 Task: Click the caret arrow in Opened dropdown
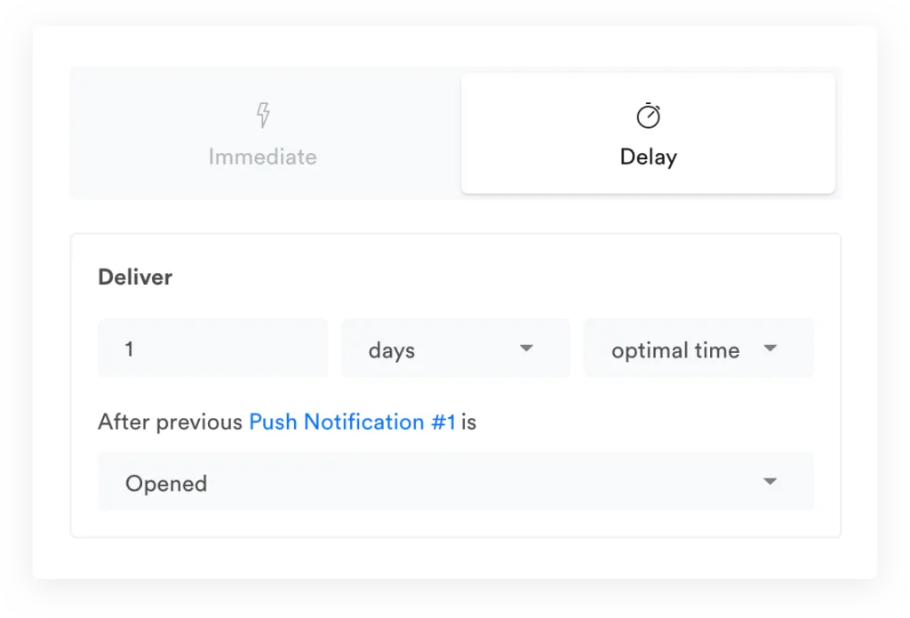click(x=770, y=482)
